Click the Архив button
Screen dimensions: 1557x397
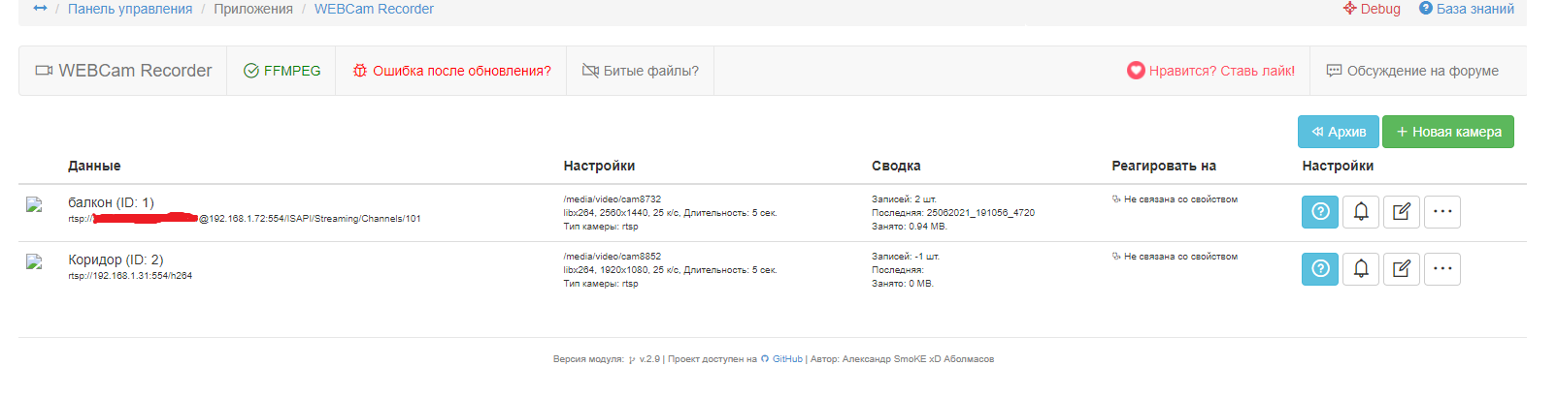coord(1339,132)
